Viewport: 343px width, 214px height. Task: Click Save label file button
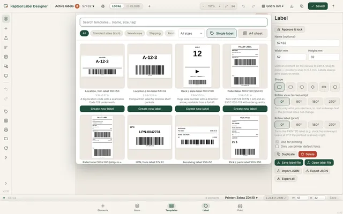pyautogui.click(x=289, y=163)
